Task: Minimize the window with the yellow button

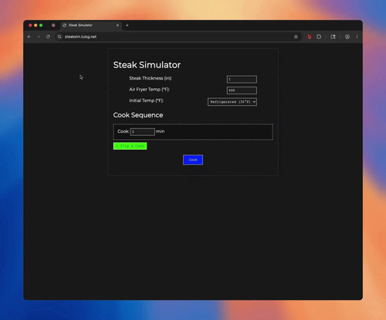Action: pos(36,26)
